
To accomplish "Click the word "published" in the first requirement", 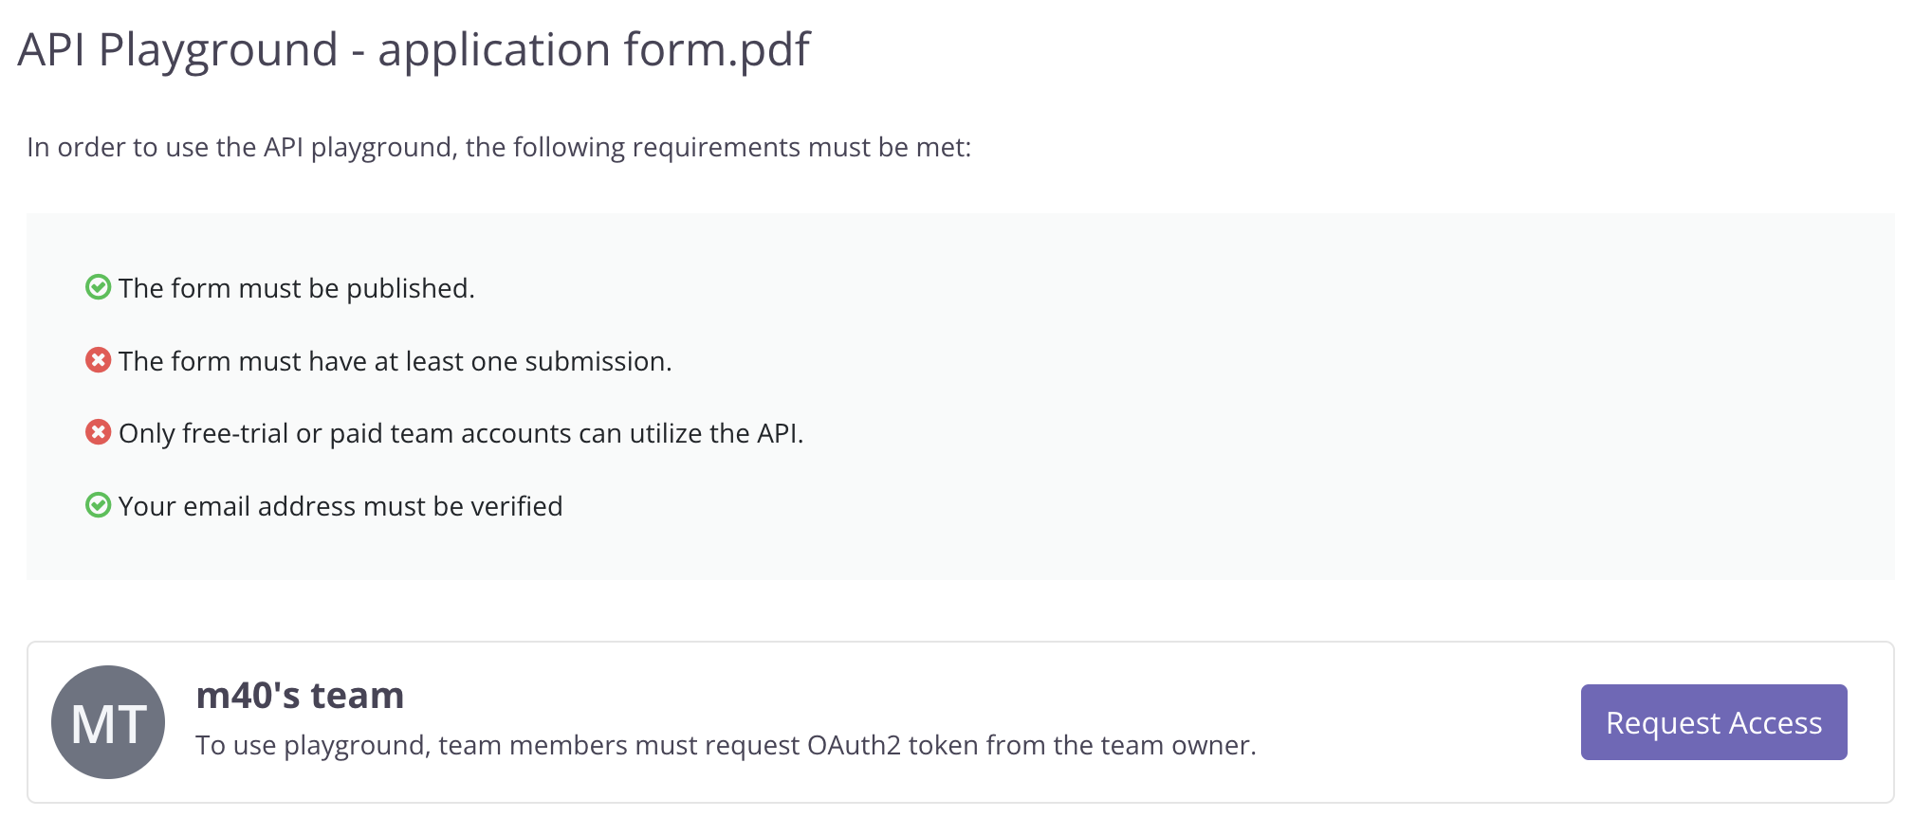I will [408, 288].
